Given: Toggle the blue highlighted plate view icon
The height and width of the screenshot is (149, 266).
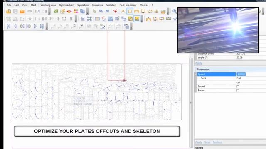Looking at the screenshot, I should (x=111, y=19).
